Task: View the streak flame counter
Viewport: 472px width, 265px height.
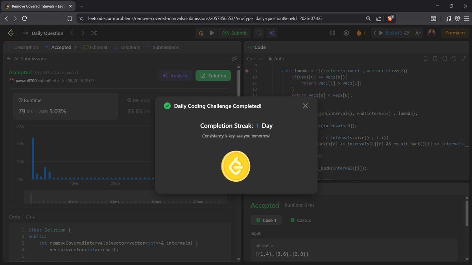Action: [x=361, y=33]
